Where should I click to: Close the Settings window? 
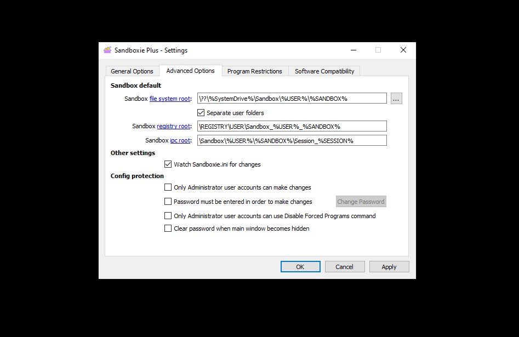[403, 50]
